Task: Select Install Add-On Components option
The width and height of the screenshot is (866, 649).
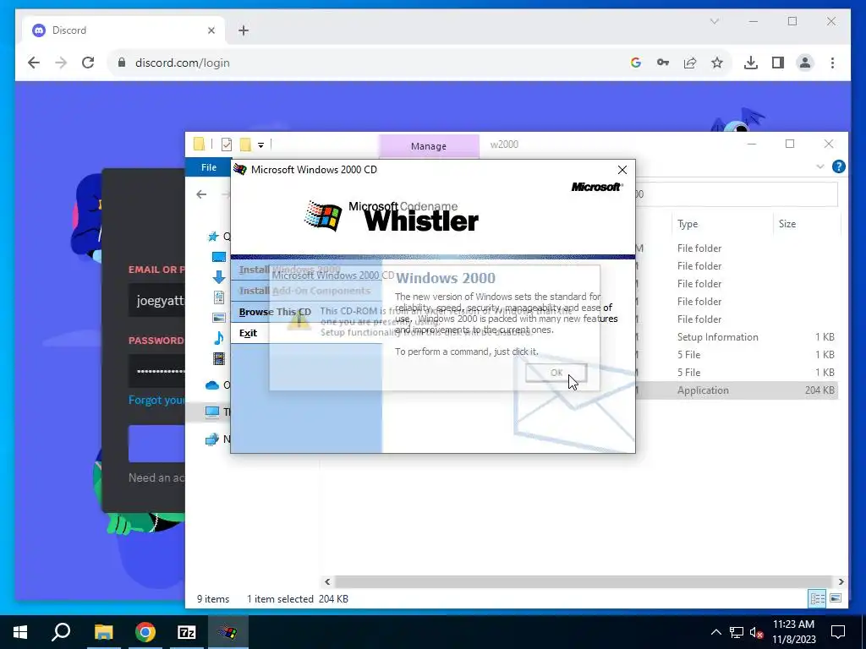Action: [x=306, y=291]
